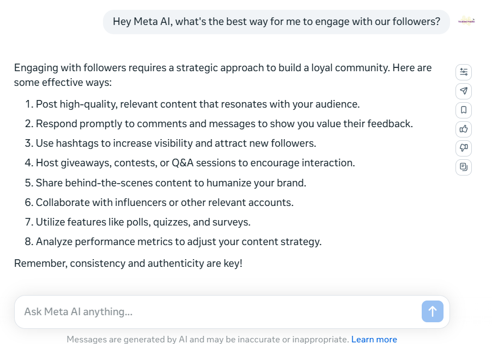The image size is (492, 344).
Task: Dislike the response with thumbs down
Action: click(464, 148)
